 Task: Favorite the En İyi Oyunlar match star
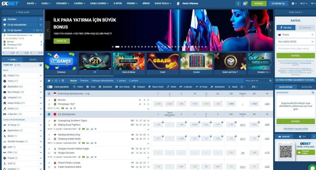41,35
